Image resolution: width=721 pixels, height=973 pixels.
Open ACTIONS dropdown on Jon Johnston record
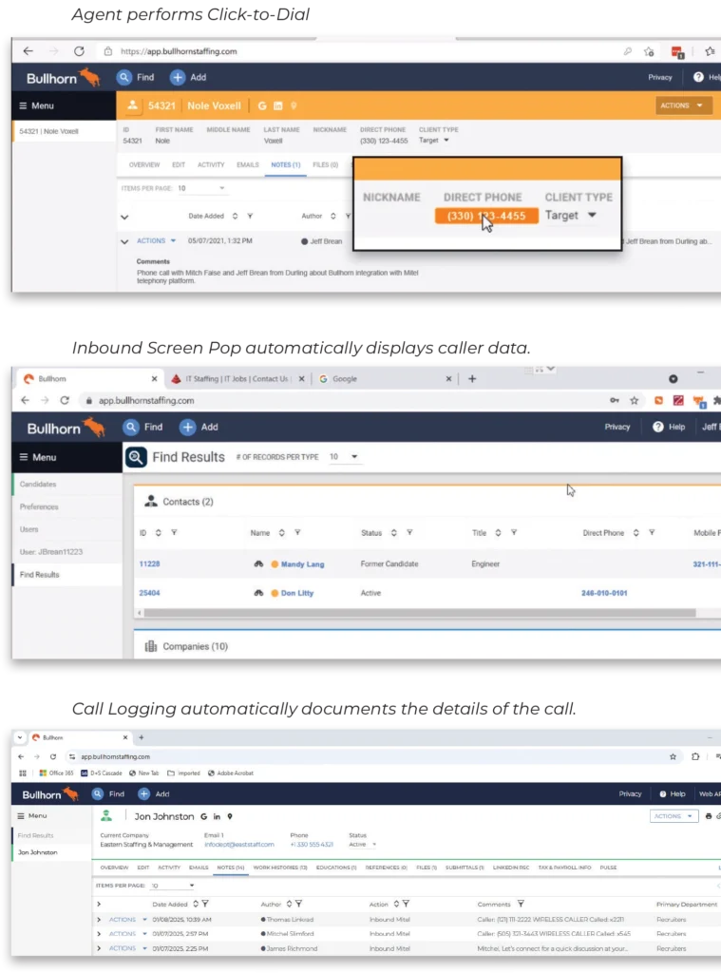pos(674,816)
